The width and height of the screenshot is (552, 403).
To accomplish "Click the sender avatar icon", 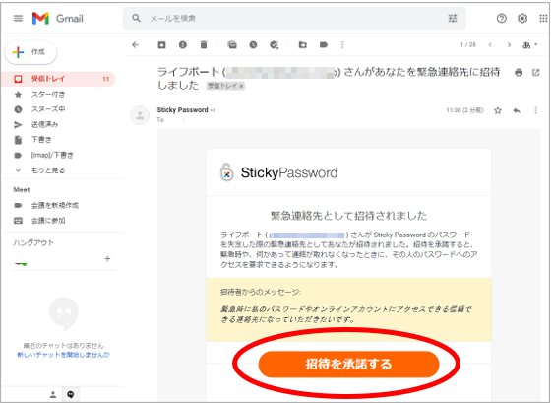I will 140,115.
